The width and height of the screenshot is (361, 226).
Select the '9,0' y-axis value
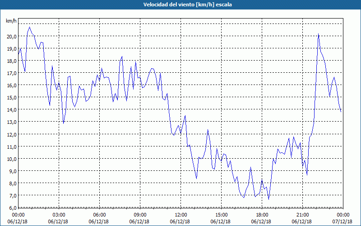pyautogui.click(x=13, y=171)
